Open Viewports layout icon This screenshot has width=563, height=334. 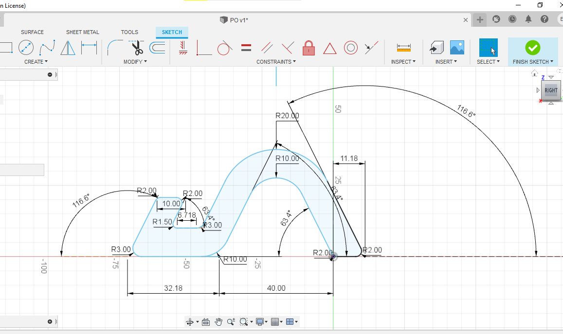pos(290,322)
